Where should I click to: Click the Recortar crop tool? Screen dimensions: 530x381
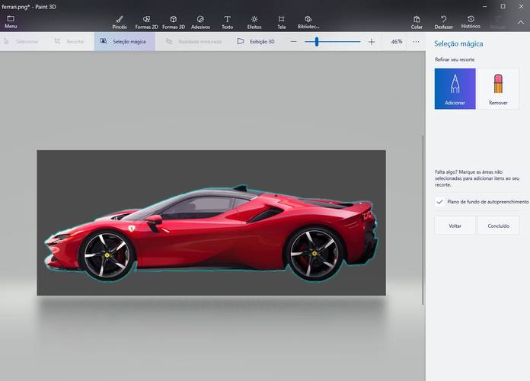(69, 41)
